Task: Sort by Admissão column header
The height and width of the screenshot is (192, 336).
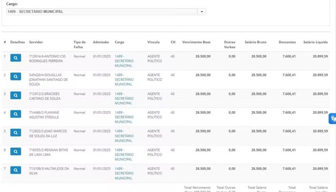Action: pos(101,42)
